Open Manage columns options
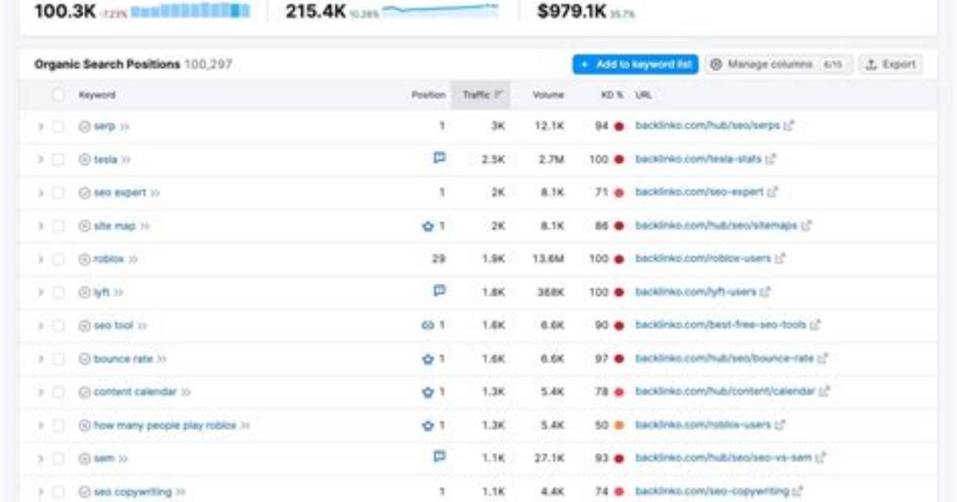 click(x=779, y=64)
